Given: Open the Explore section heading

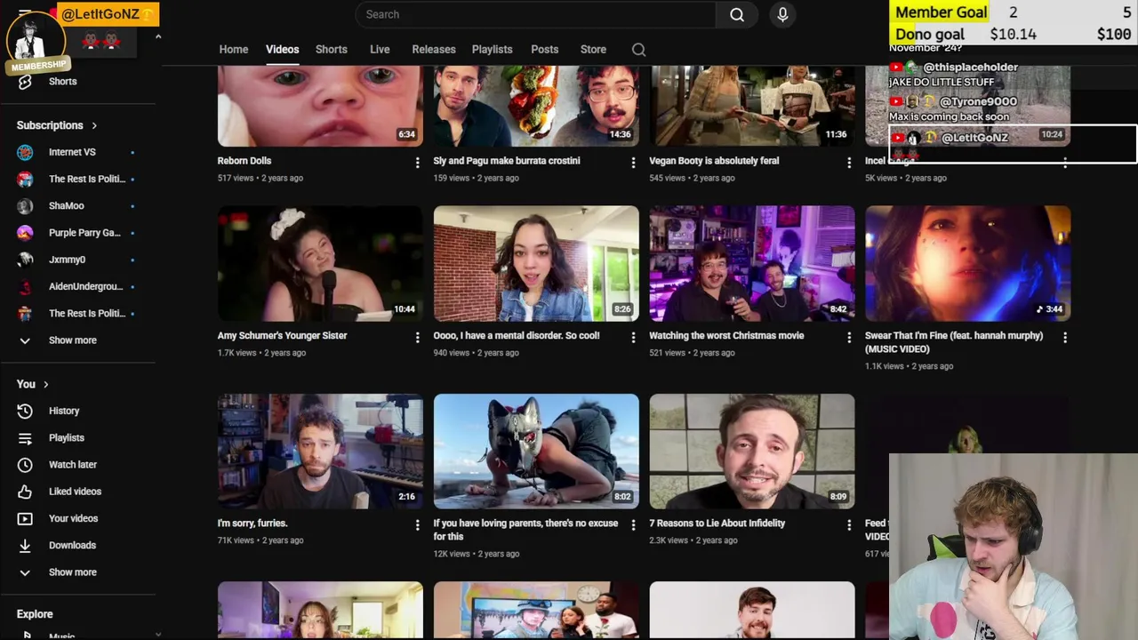Looking at the screenshot, I should (x=35, y=614).
